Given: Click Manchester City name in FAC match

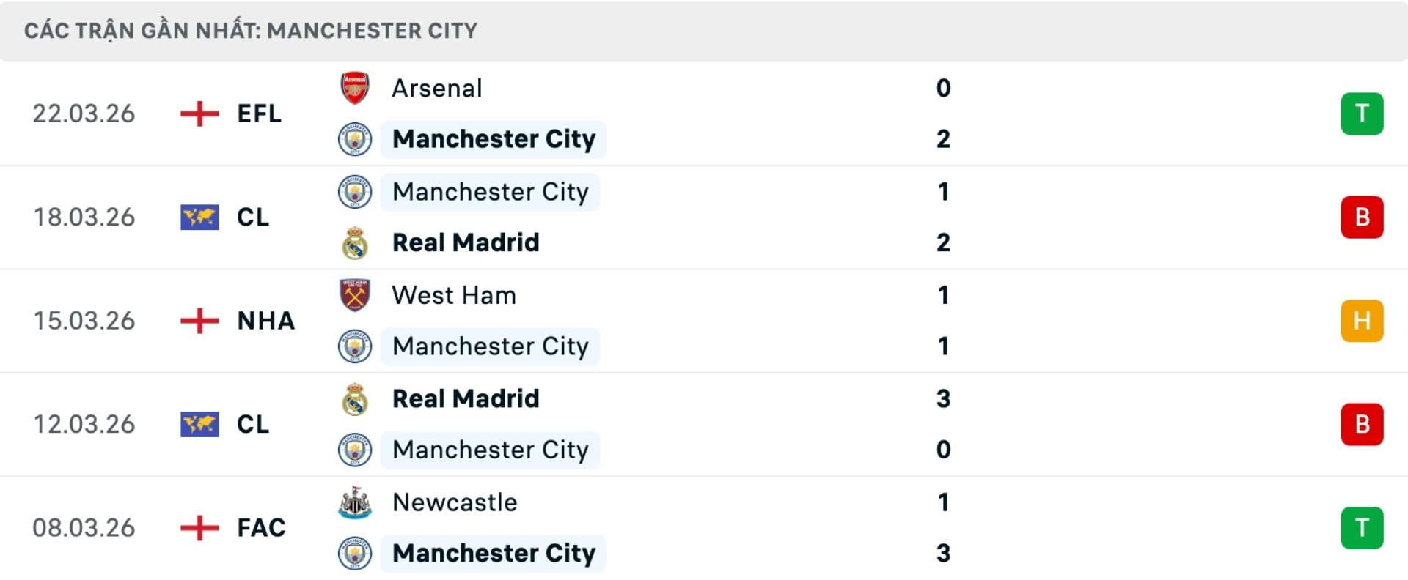Looking at the screenshot, I should pos(494,554).
